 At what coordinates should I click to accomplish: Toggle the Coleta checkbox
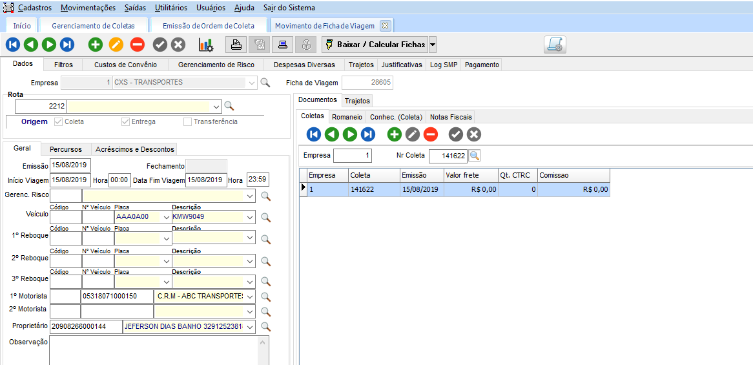(x=59, y=121)
